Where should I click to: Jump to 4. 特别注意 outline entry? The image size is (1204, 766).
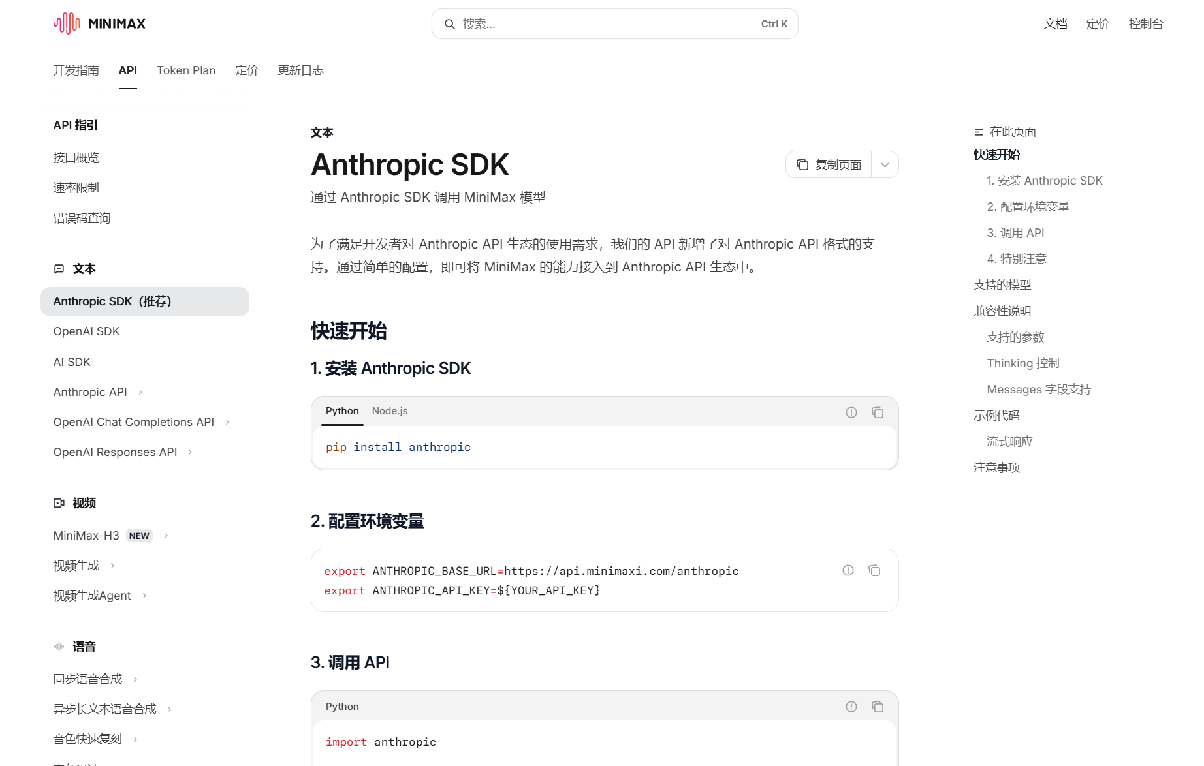click(1017, 259)
